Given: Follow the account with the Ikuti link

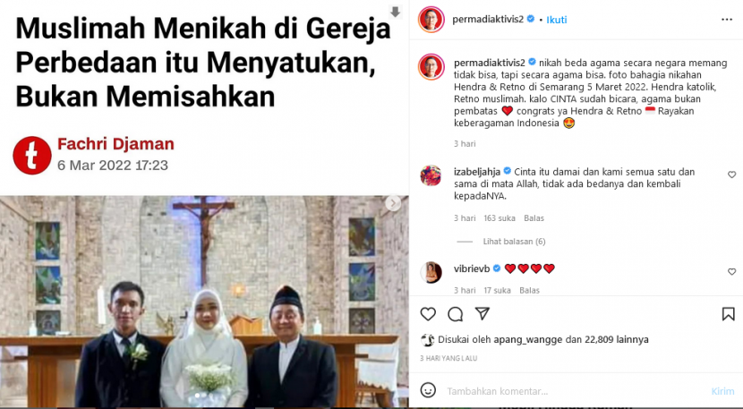Looking at the screenshot, I should click(x=556, y=20).
